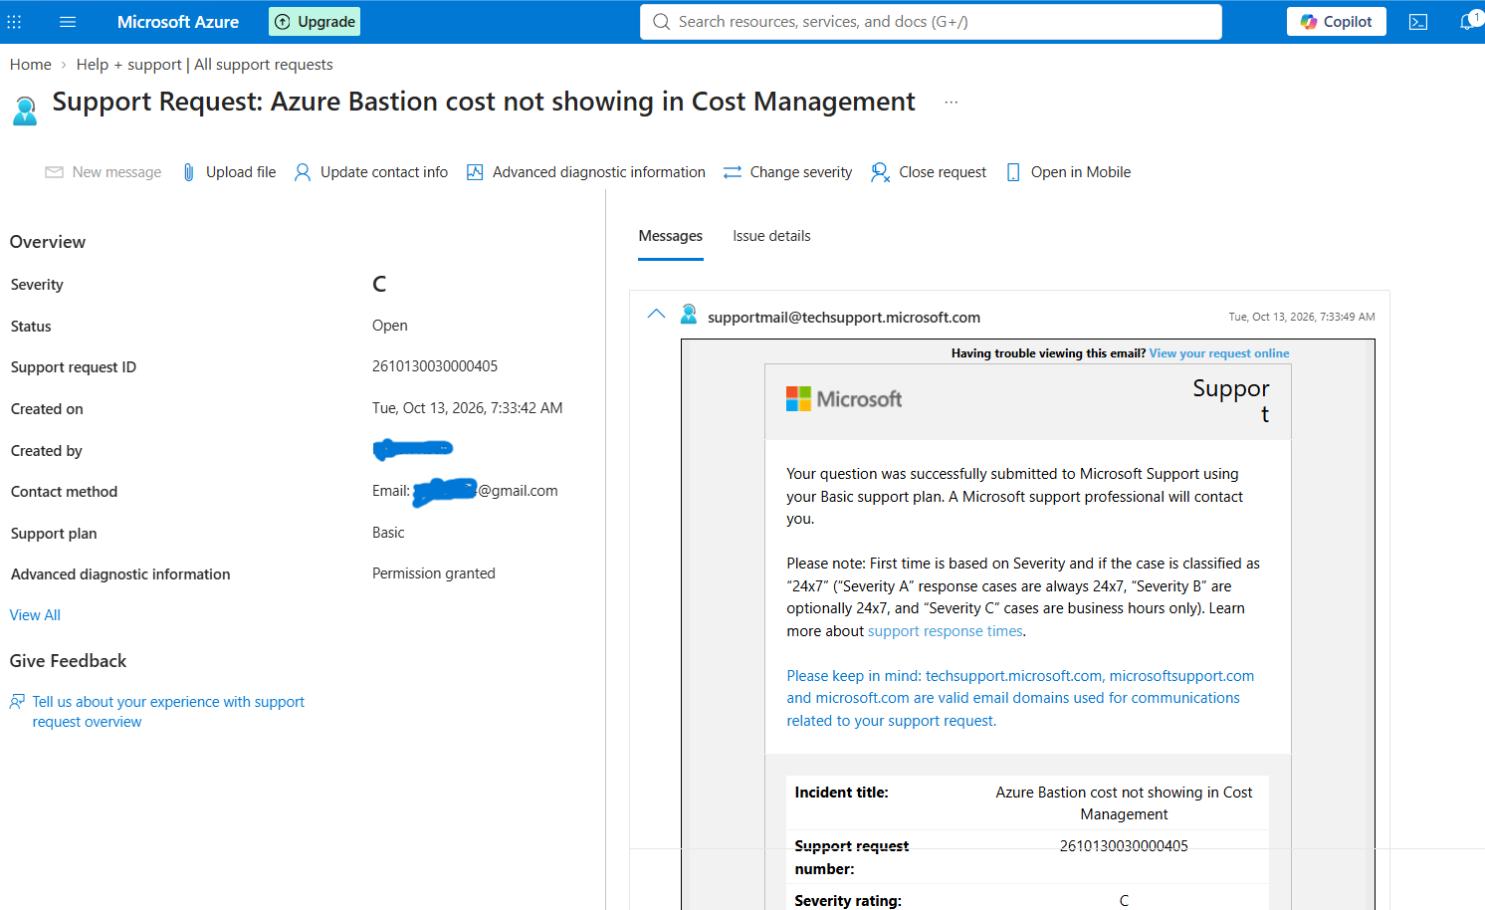Click the Change severity arrows icon

point(733,172)
